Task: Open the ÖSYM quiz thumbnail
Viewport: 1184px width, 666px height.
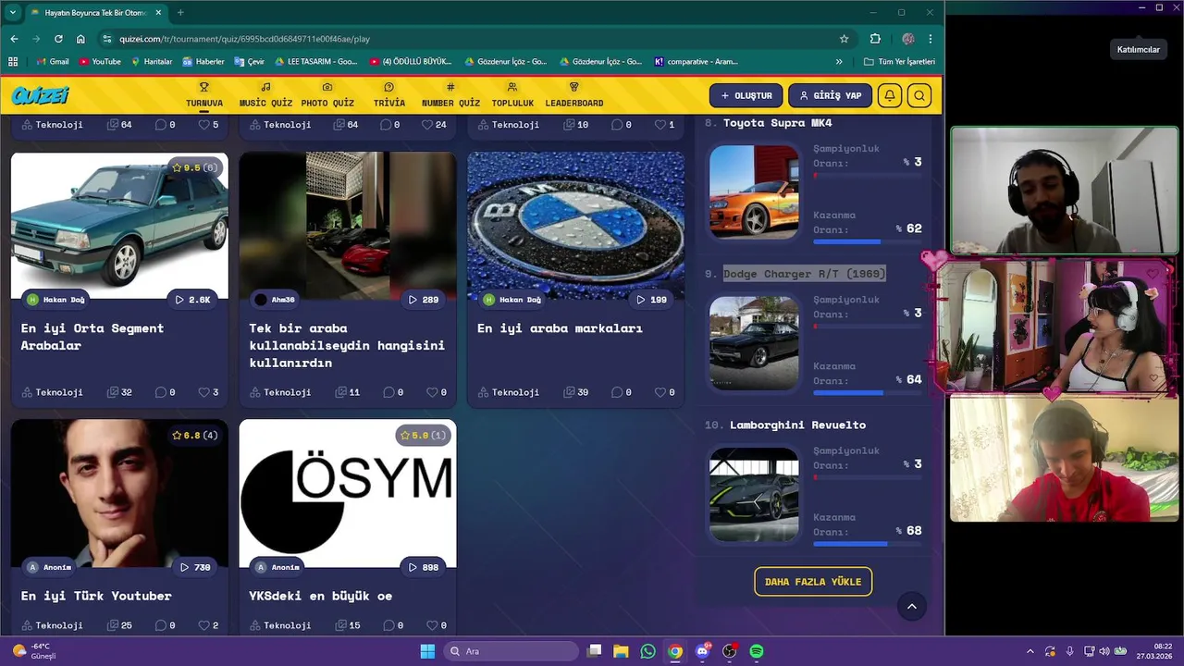Action: tap(348, 493)
